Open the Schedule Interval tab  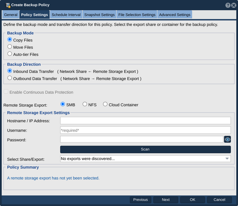tap(66, 15)
